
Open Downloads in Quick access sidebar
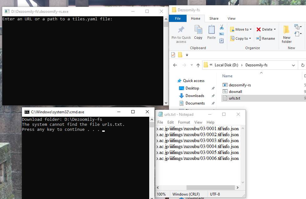194,96
